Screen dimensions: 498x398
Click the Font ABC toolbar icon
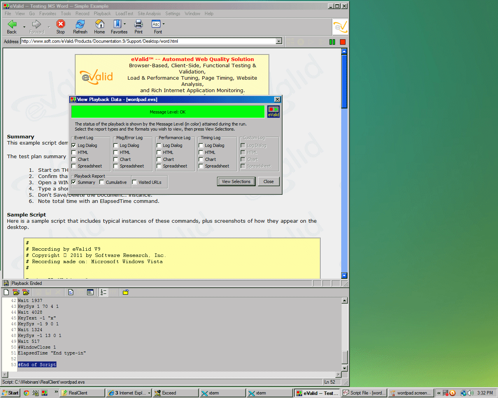[x=156, y=24]
